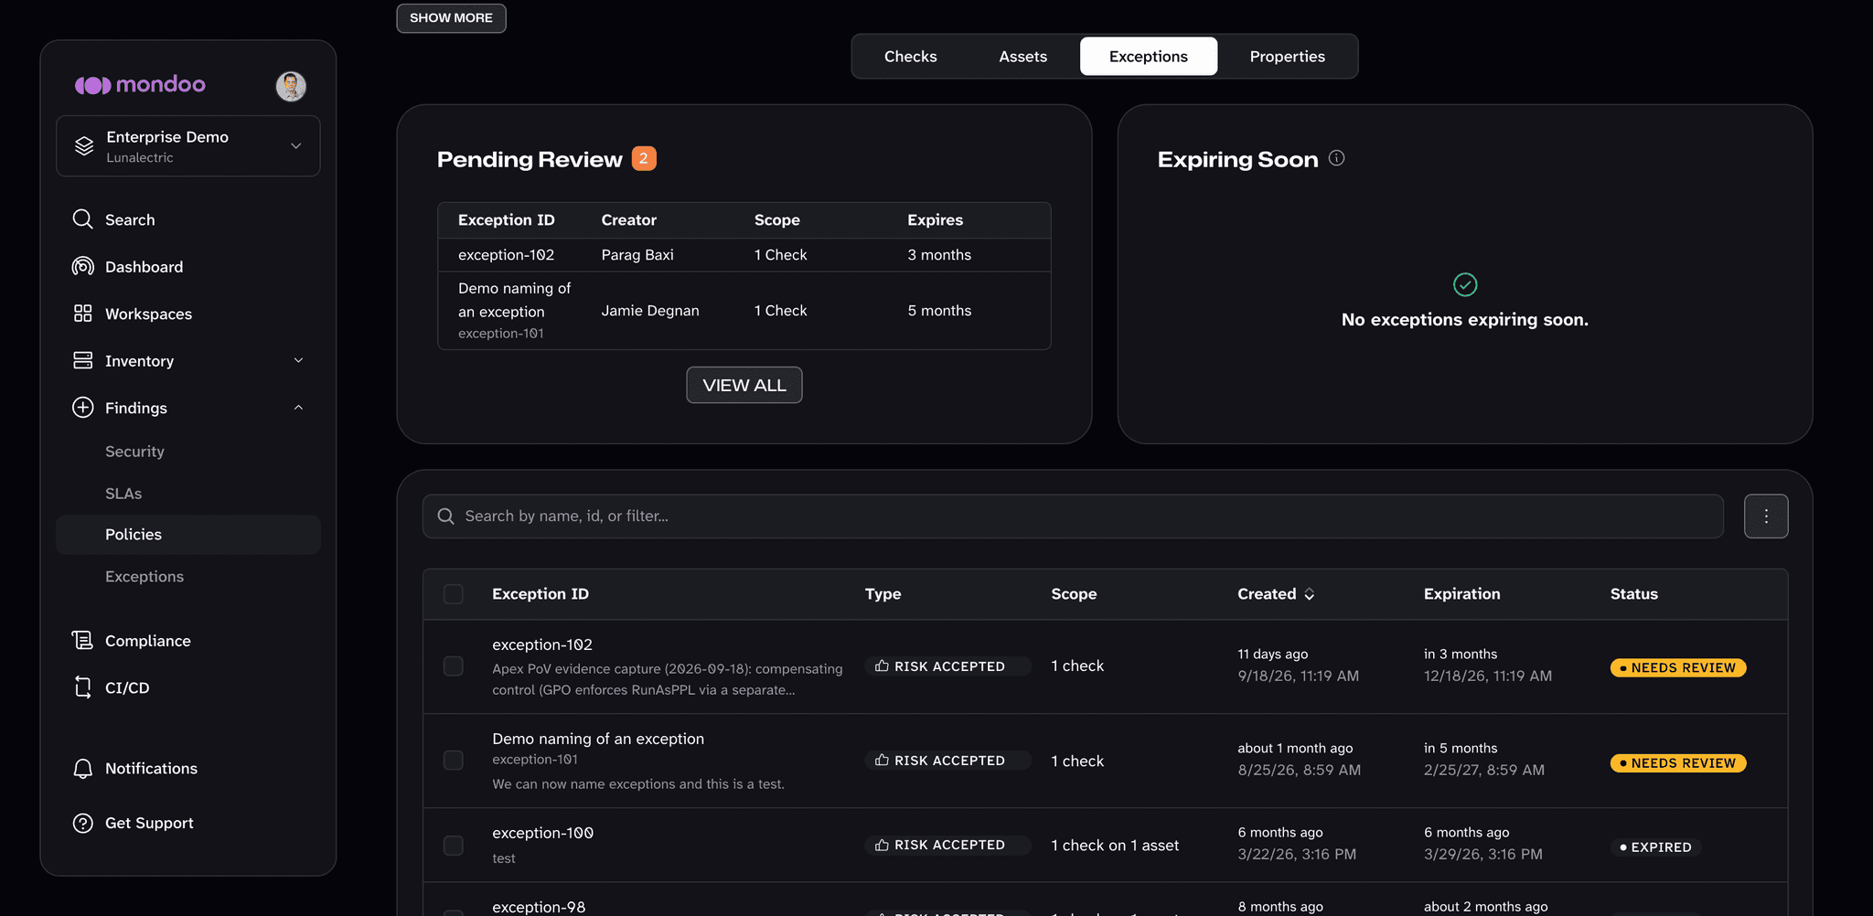Click the Inventory server icon
Viewport: 1873px width, 916px height.
pyautogui.click(x=83, y=360)
